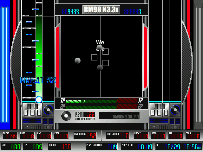Screen dimensions: 203x152
Task: Click the 1P POOR counter
Action: click(x=62, y=136)
